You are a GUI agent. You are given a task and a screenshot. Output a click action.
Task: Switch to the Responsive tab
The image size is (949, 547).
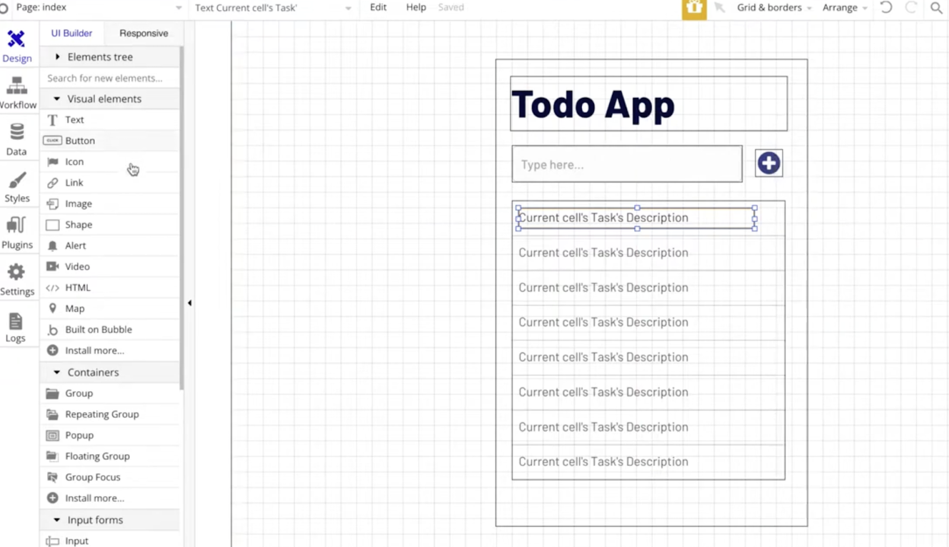[144, 33]
